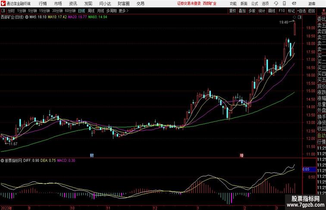
Task: Open the F10 company info button
Action: coord(282,11)
